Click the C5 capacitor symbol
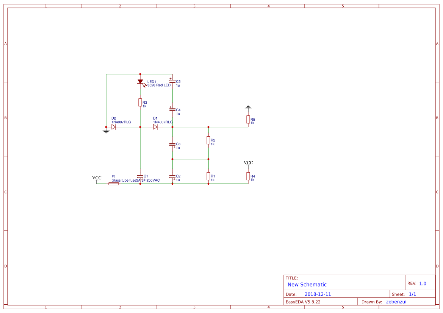Viewport: 443px width, 313px height. (172, 81)
